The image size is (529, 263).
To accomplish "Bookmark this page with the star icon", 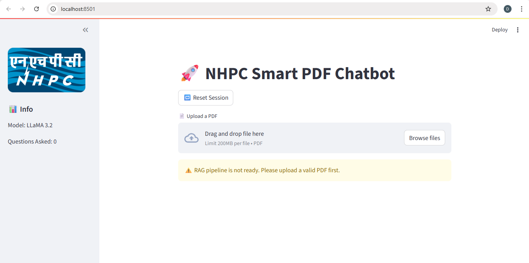I will coord(488,9).
